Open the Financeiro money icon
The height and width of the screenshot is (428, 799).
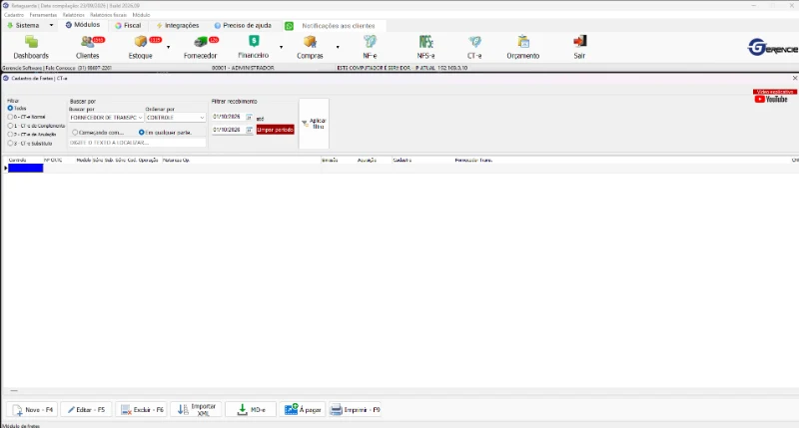point(254,41)
